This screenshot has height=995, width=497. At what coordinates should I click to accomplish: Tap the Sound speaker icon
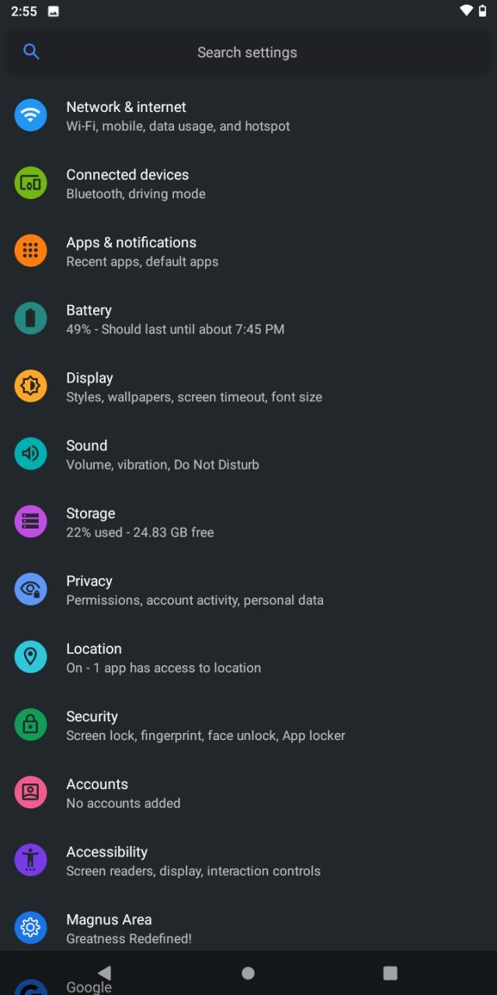(30, 454)
